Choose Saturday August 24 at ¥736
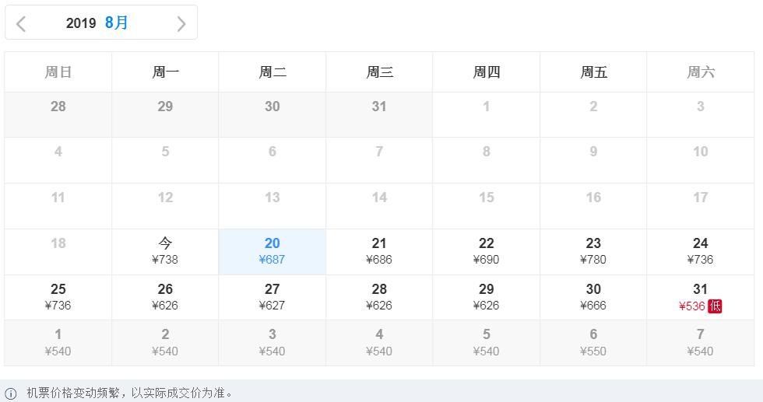Viewport: 763px width, 402px height. (700, 251)
